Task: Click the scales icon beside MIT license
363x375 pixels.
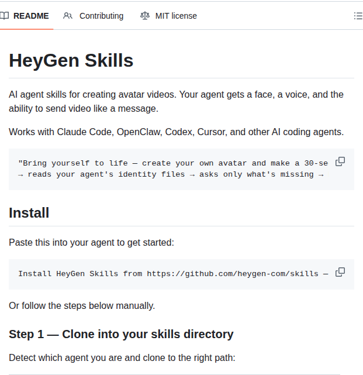Action: pyautogui.click(x=145, y=16)
